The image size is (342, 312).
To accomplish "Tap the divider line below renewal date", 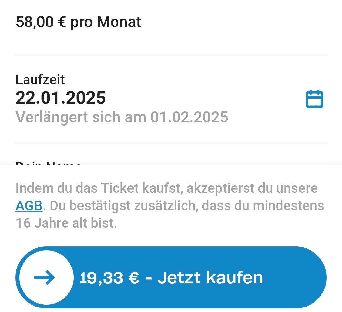I will (171, 142).
